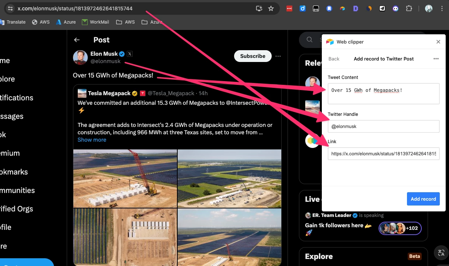Open Premium in X sidebar
The height and width of the screenshot is (266, 449).
(10, 153)
